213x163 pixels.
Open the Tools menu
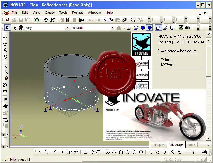[x=63, y=13]
